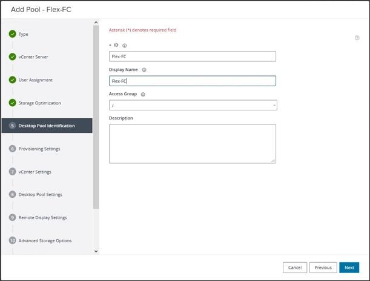Screen dimensions: 370x281
Task: Click the green checkmark beside User Assignment
Action: click(12, 80)
